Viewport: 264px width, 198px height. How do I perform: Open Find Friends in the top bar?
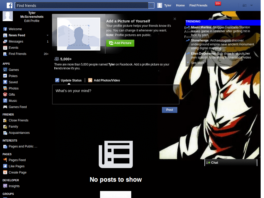pos(198,5)
